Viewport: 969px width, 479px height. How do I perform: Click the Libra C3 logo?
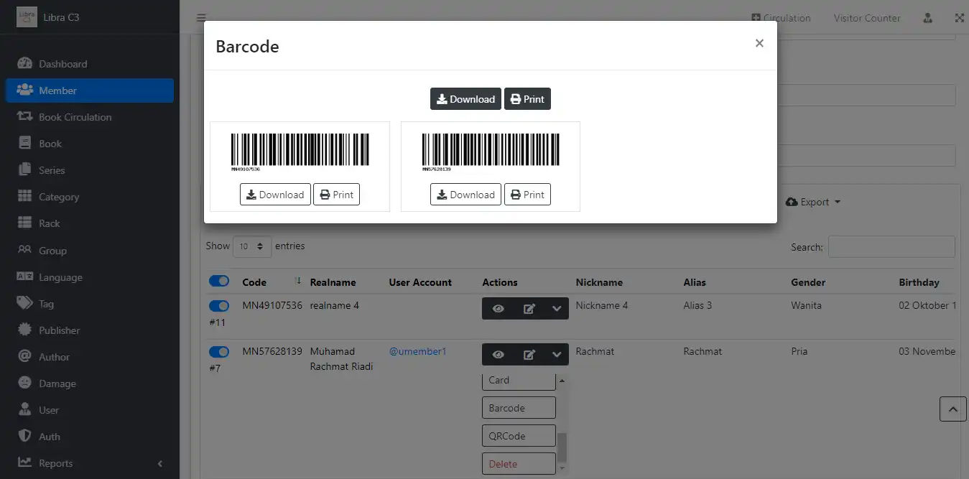coord(27,17)
